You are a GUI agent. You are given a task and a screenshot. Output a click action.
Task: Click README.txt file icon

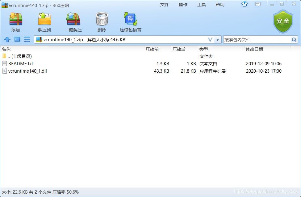click(x=5, y=63)
